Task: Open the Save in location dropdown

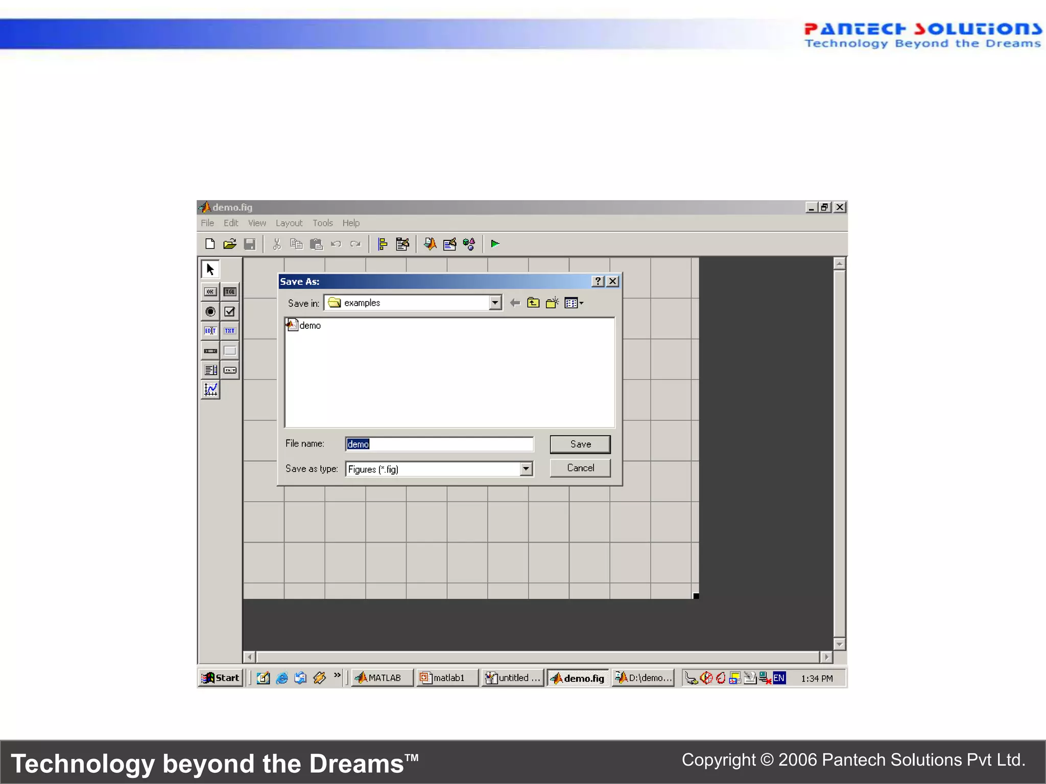Action: click(494, 303)
